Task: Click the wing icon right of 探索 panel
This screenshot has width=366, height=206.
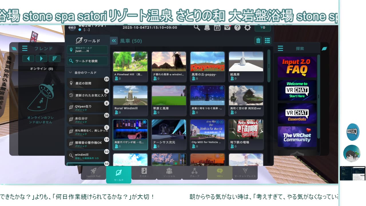Action: coord(324,49)
